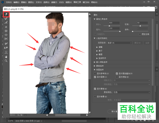Open the 滤镜(T) menu

[54, 2]
